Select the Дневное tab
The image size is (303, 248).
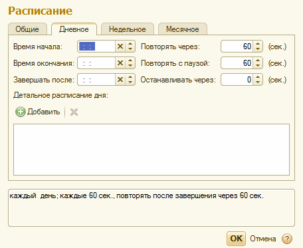point(74,29)
